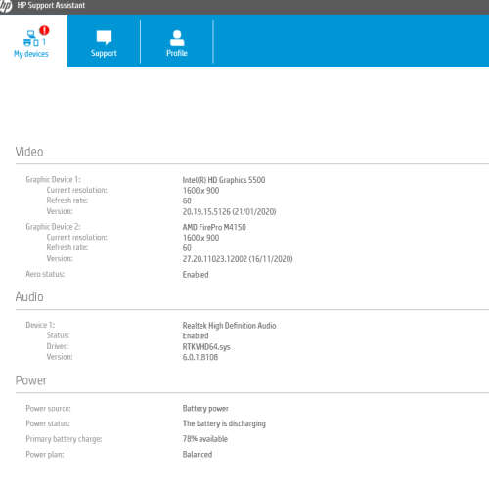
Task: Click the Support chat bubble icon
Action: coord(104,37)
